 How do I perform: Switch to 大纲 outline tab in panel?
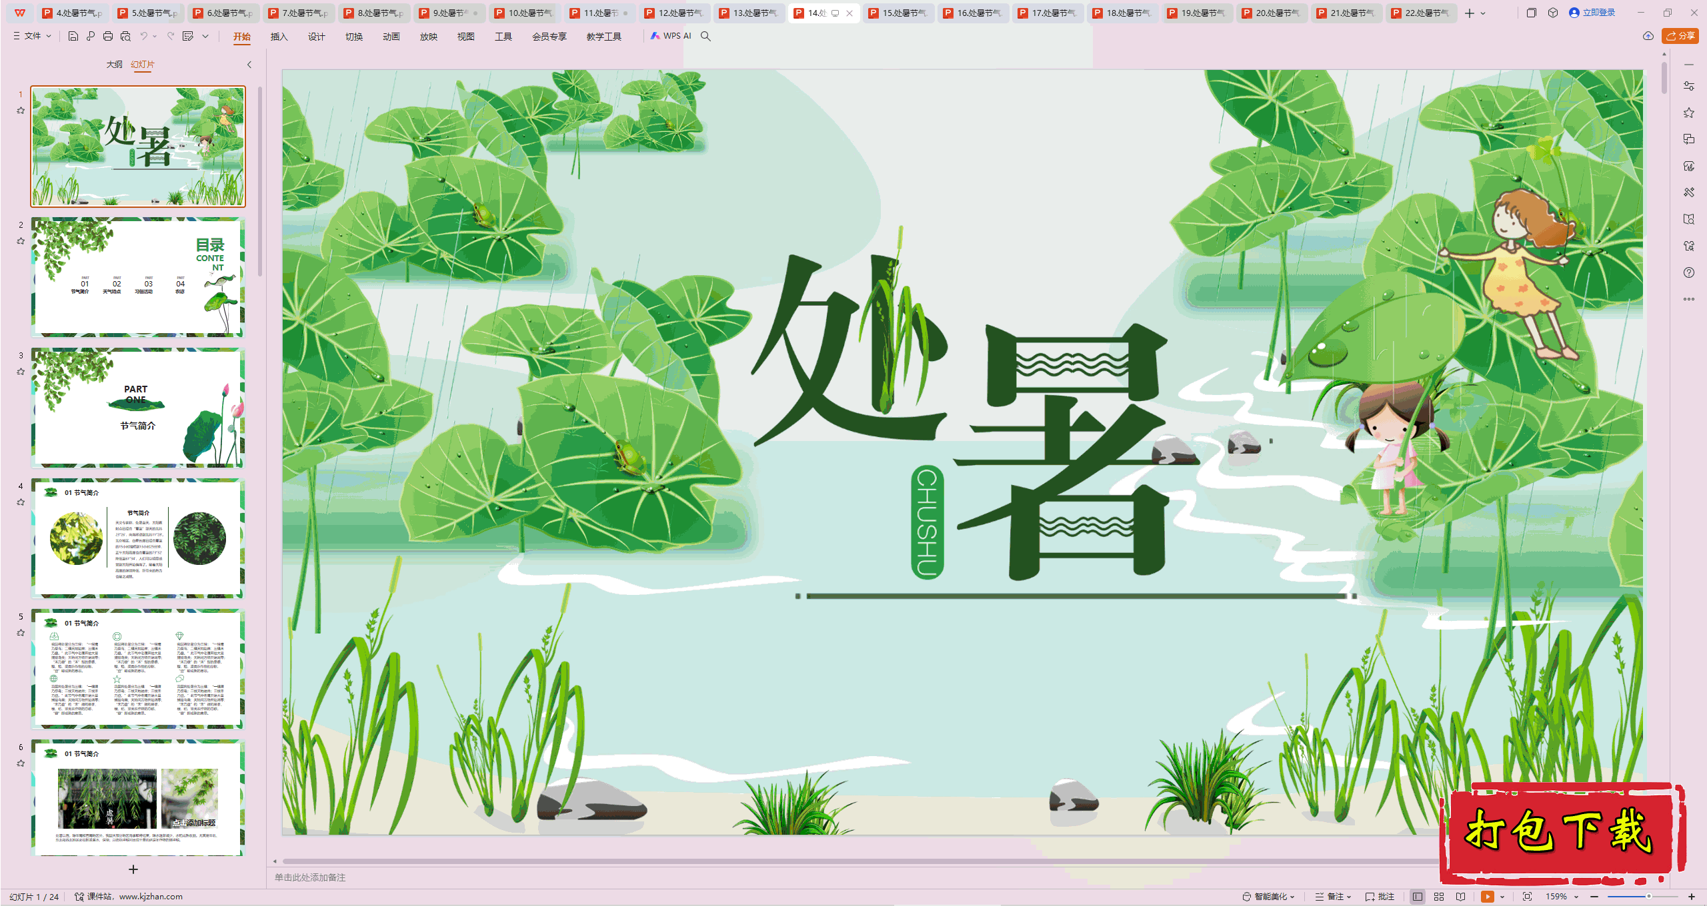point(114,65)
